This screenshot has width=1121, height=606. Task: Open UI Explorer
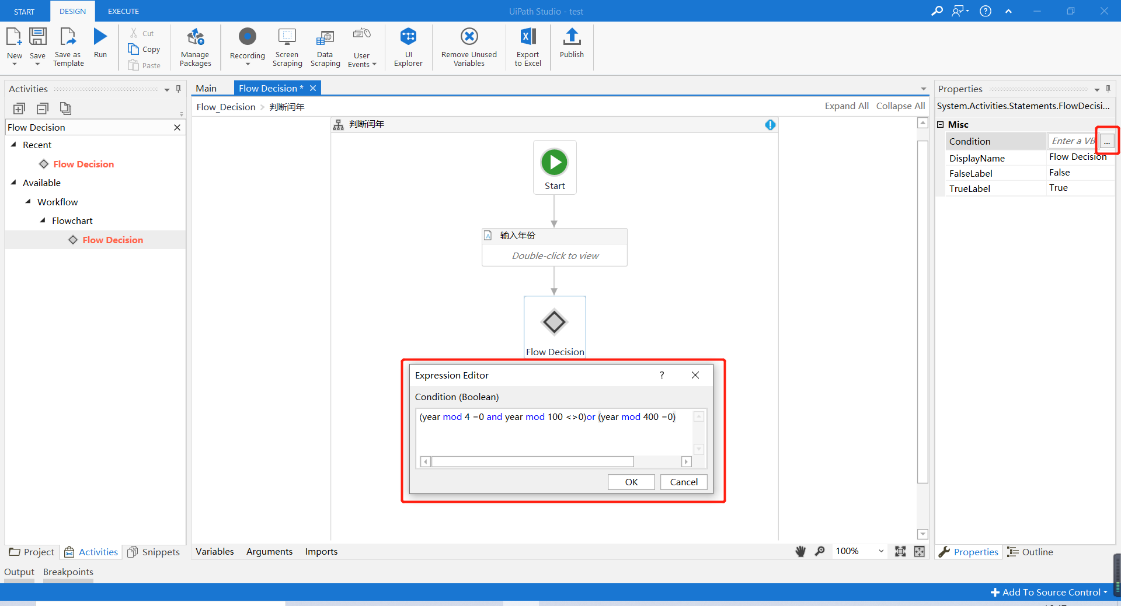point(408,47)
